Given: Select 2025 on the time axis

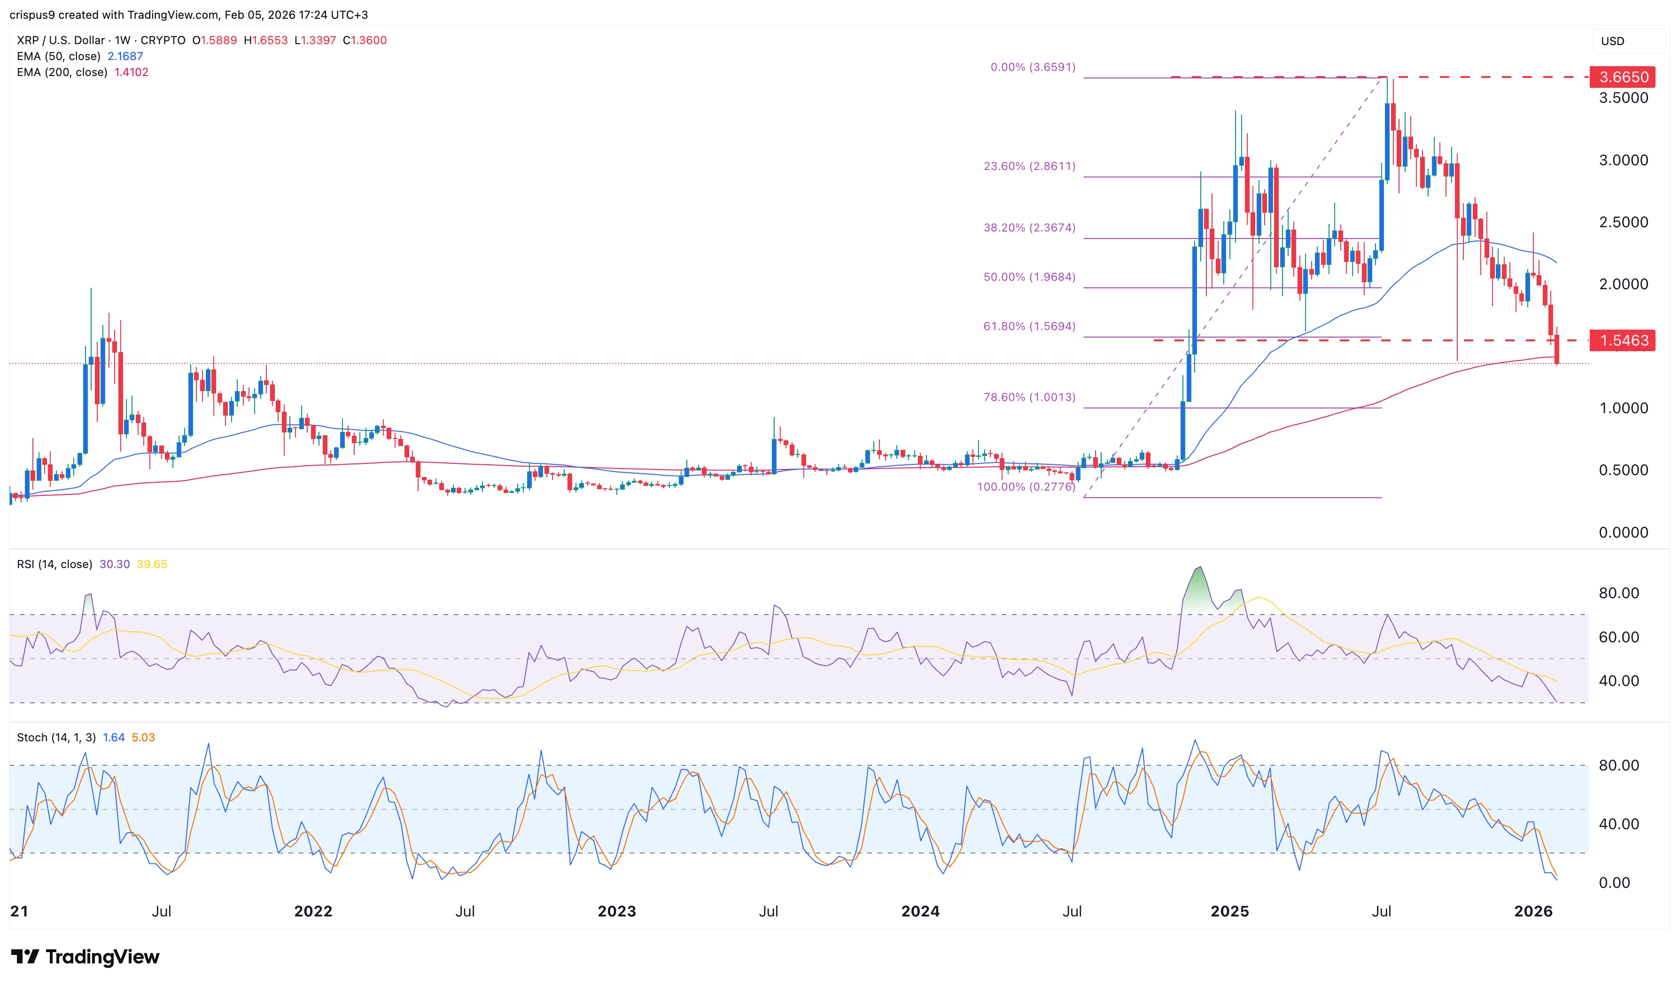Looking at the screenshot, I should pyautogui.click(x=1230, y=911).
